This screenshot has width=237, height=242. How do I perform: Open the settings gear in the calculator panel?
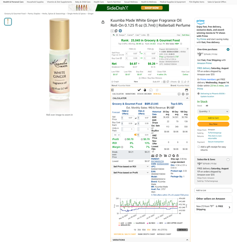tap(183, 94)
